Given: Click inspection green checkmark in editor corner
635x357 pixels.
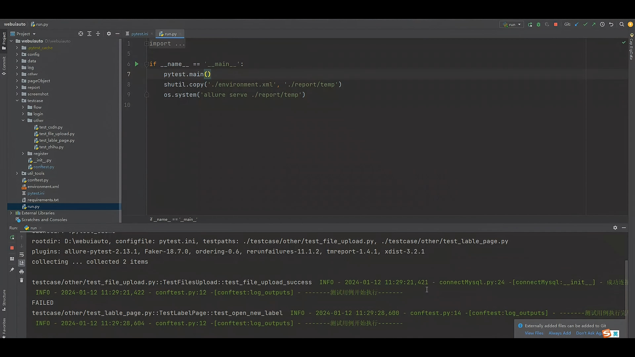Looking at the screenshot, I should 624,42.
